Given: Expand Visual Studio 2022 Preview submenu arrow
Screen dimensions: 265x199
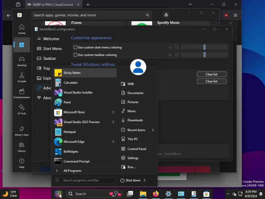Looking at the screenshot, I should tap(113, 122).
